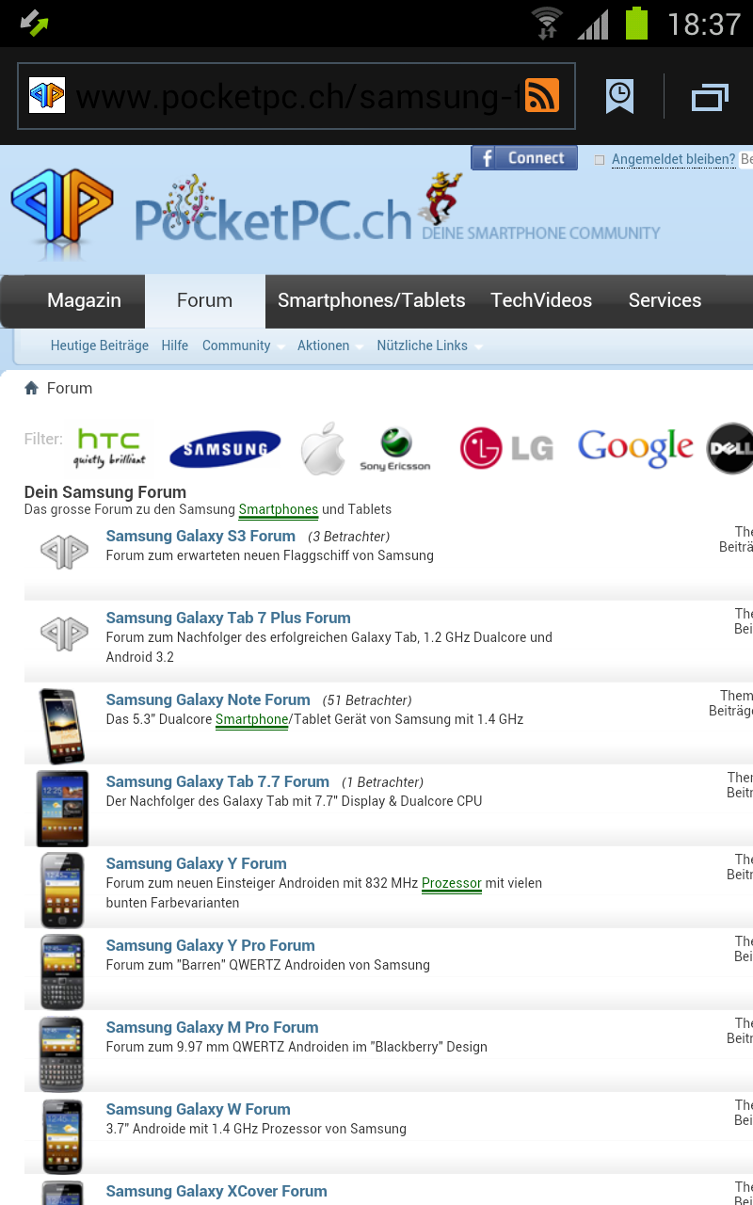Tap the PocketPC site favicon in URL bar

[x=47, y=95]
